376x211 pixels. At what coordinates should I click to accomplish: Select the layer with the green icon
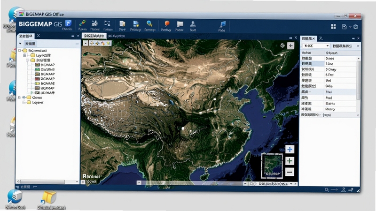tap(45, 69)
